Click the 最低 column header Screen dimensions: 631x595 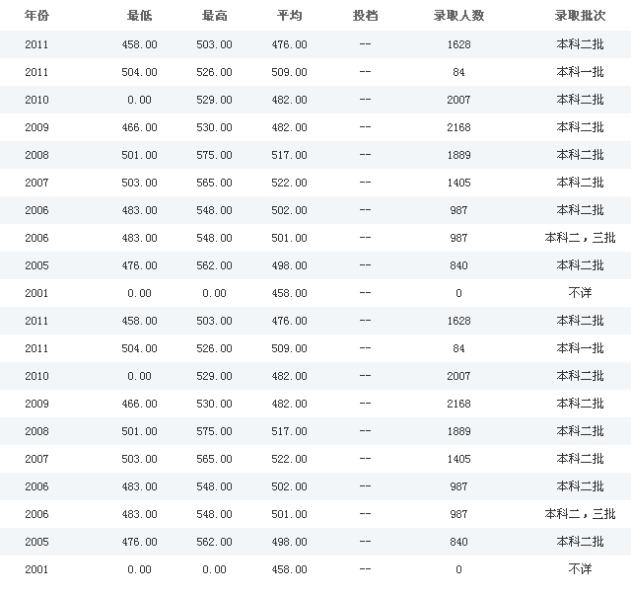[x=140, y=17]
